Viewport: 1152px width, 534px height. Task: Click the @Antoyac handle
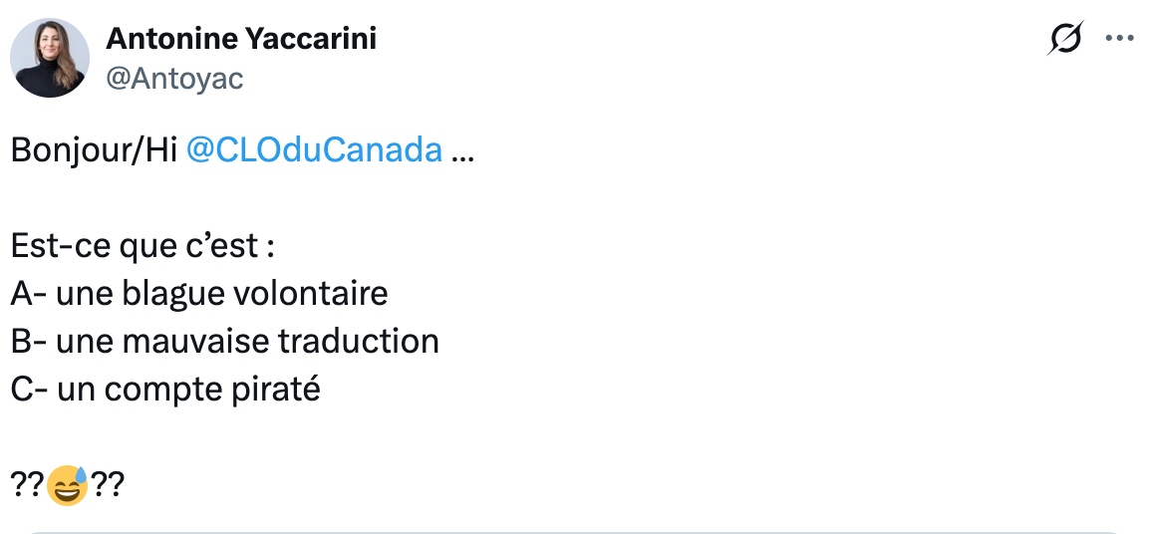174,78
